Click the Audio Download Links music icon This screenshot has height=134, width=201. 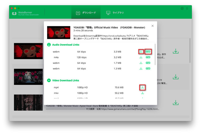49,45
